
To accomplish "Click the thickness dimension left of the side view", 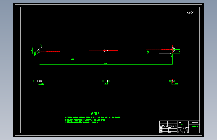I will tap(33, 81).
